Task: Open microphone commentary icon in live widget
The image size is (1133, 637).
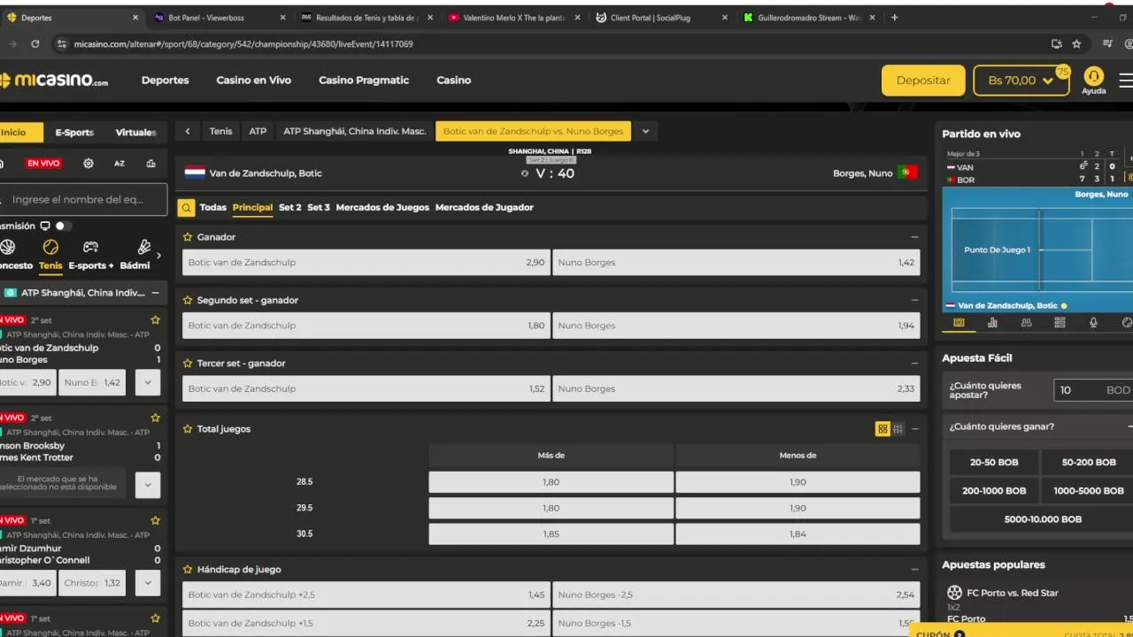Action: click(x=1093, y=323)
